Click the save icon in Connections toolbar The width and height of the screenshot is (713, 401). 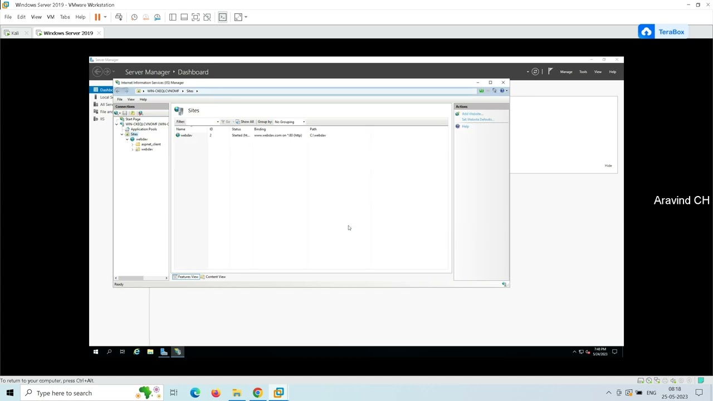[x=125, y=113]
